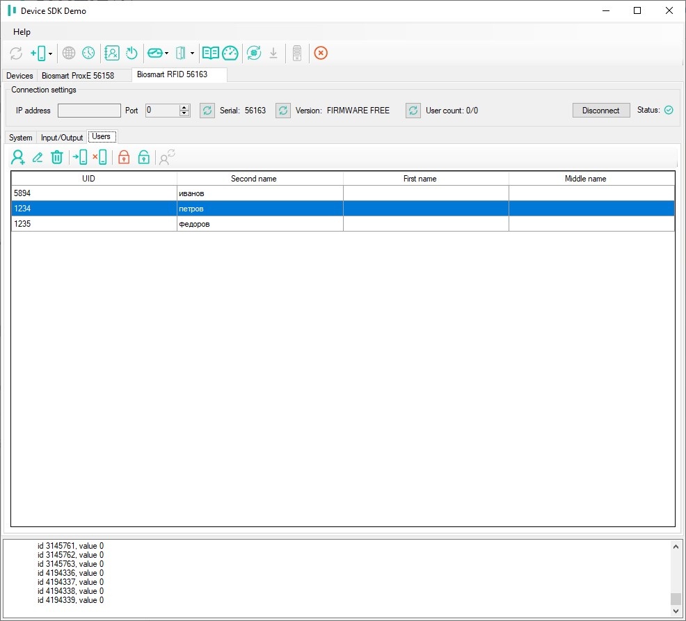Viewport: 686px width, 621px height.
Task: Click the IP address input field
Action: point(89,110)
